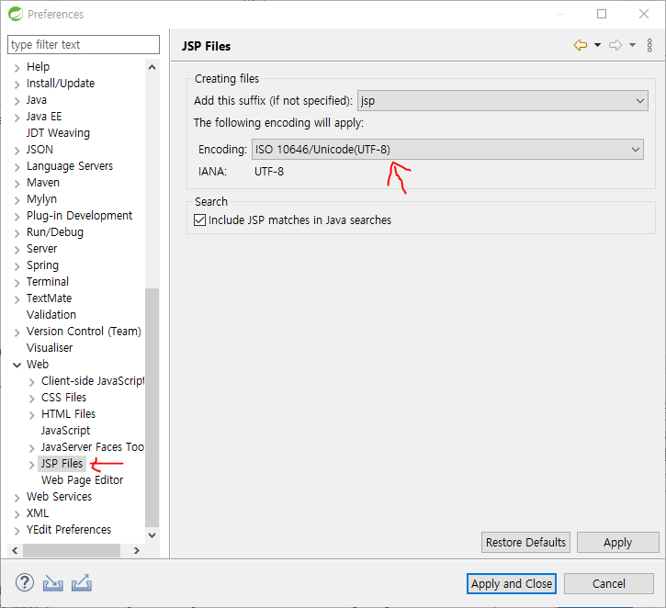Select Validation preference page
666x608 pixels.
point(51,315)
